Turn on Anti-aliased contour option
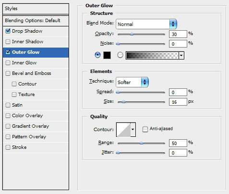This screenshot has height=194, width=229. point(145,129)
